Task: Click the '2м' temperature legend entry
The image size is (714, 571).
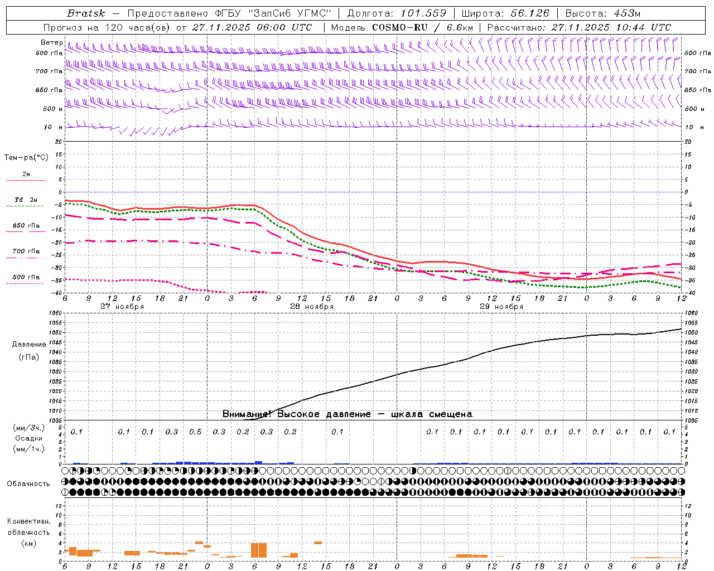Action: 26,174
